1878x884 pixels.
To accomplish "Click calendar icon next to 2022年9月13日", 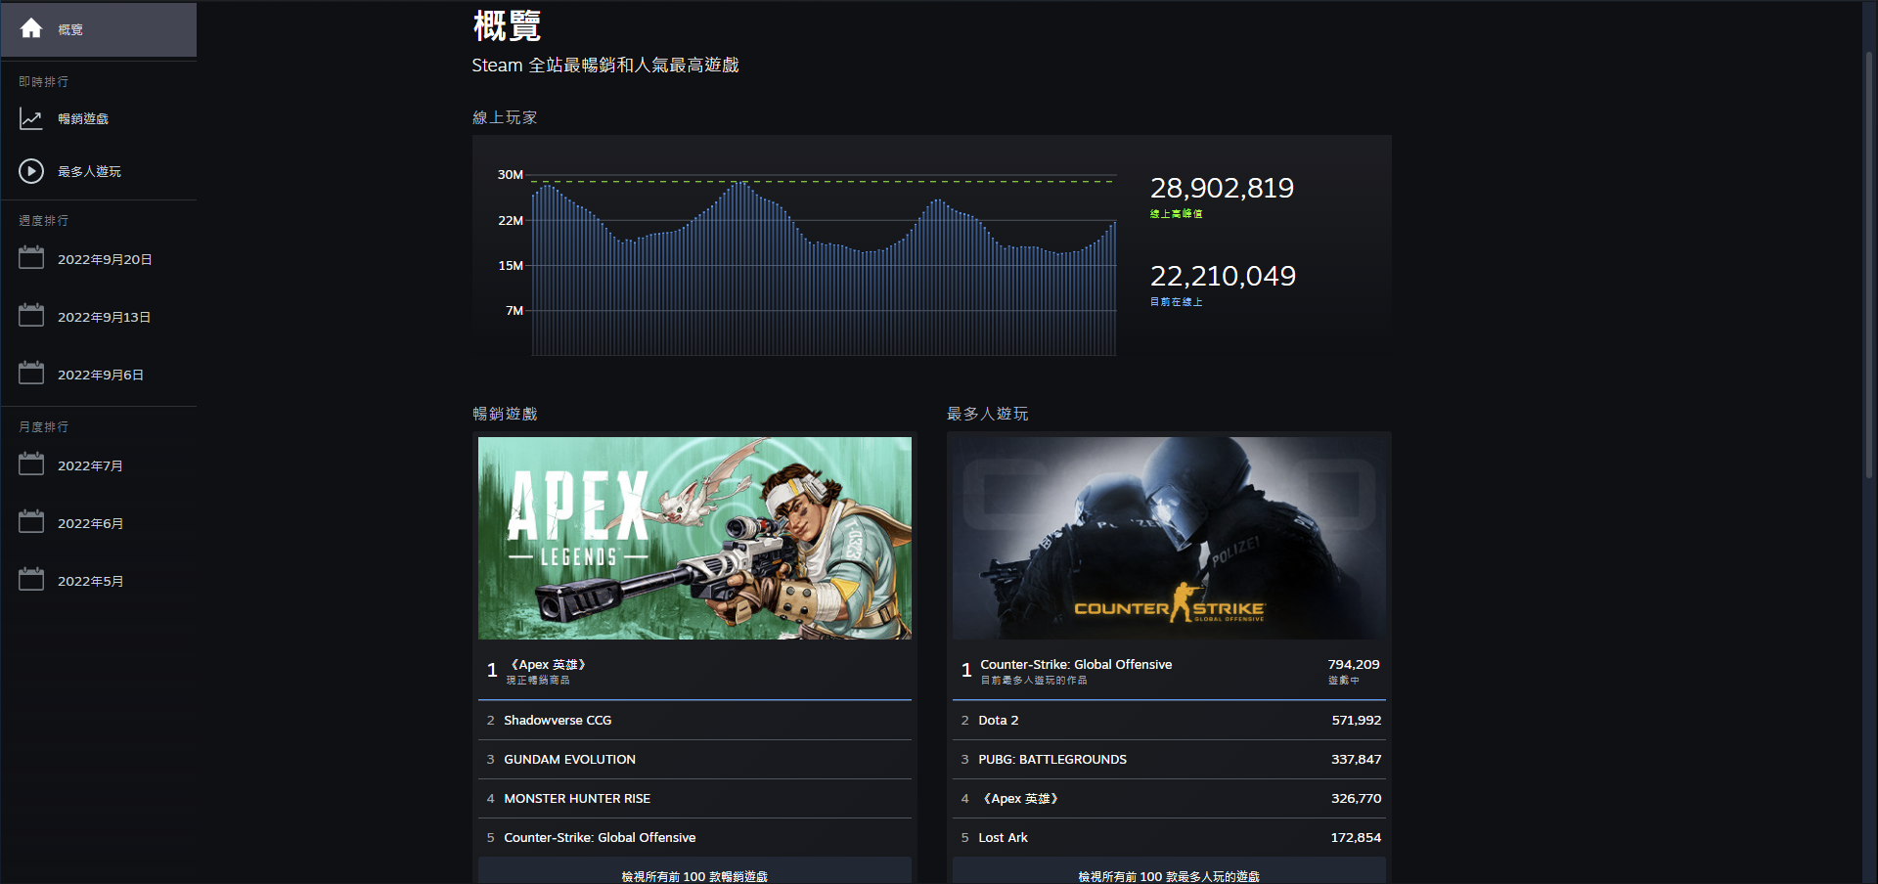I will 31,316.
